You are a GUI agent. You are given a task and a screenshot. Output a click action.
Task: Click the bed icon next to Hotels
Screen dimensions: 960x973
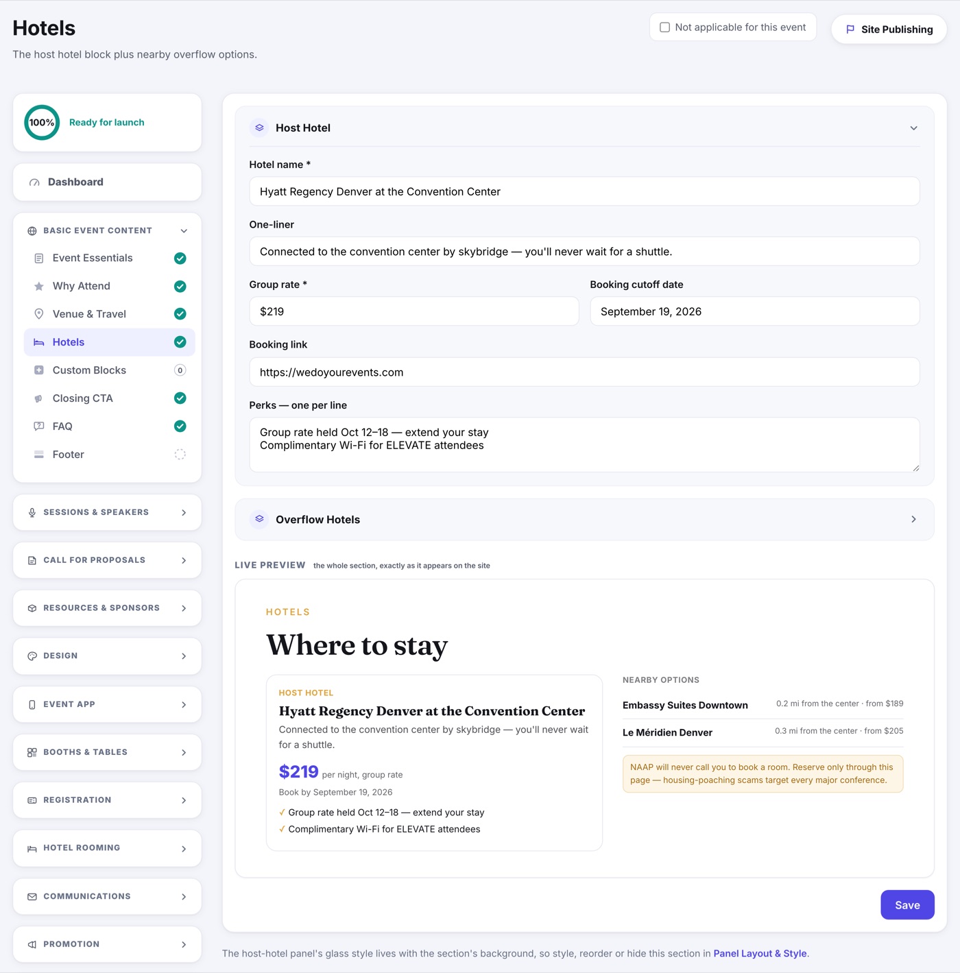tap(39, 342)
